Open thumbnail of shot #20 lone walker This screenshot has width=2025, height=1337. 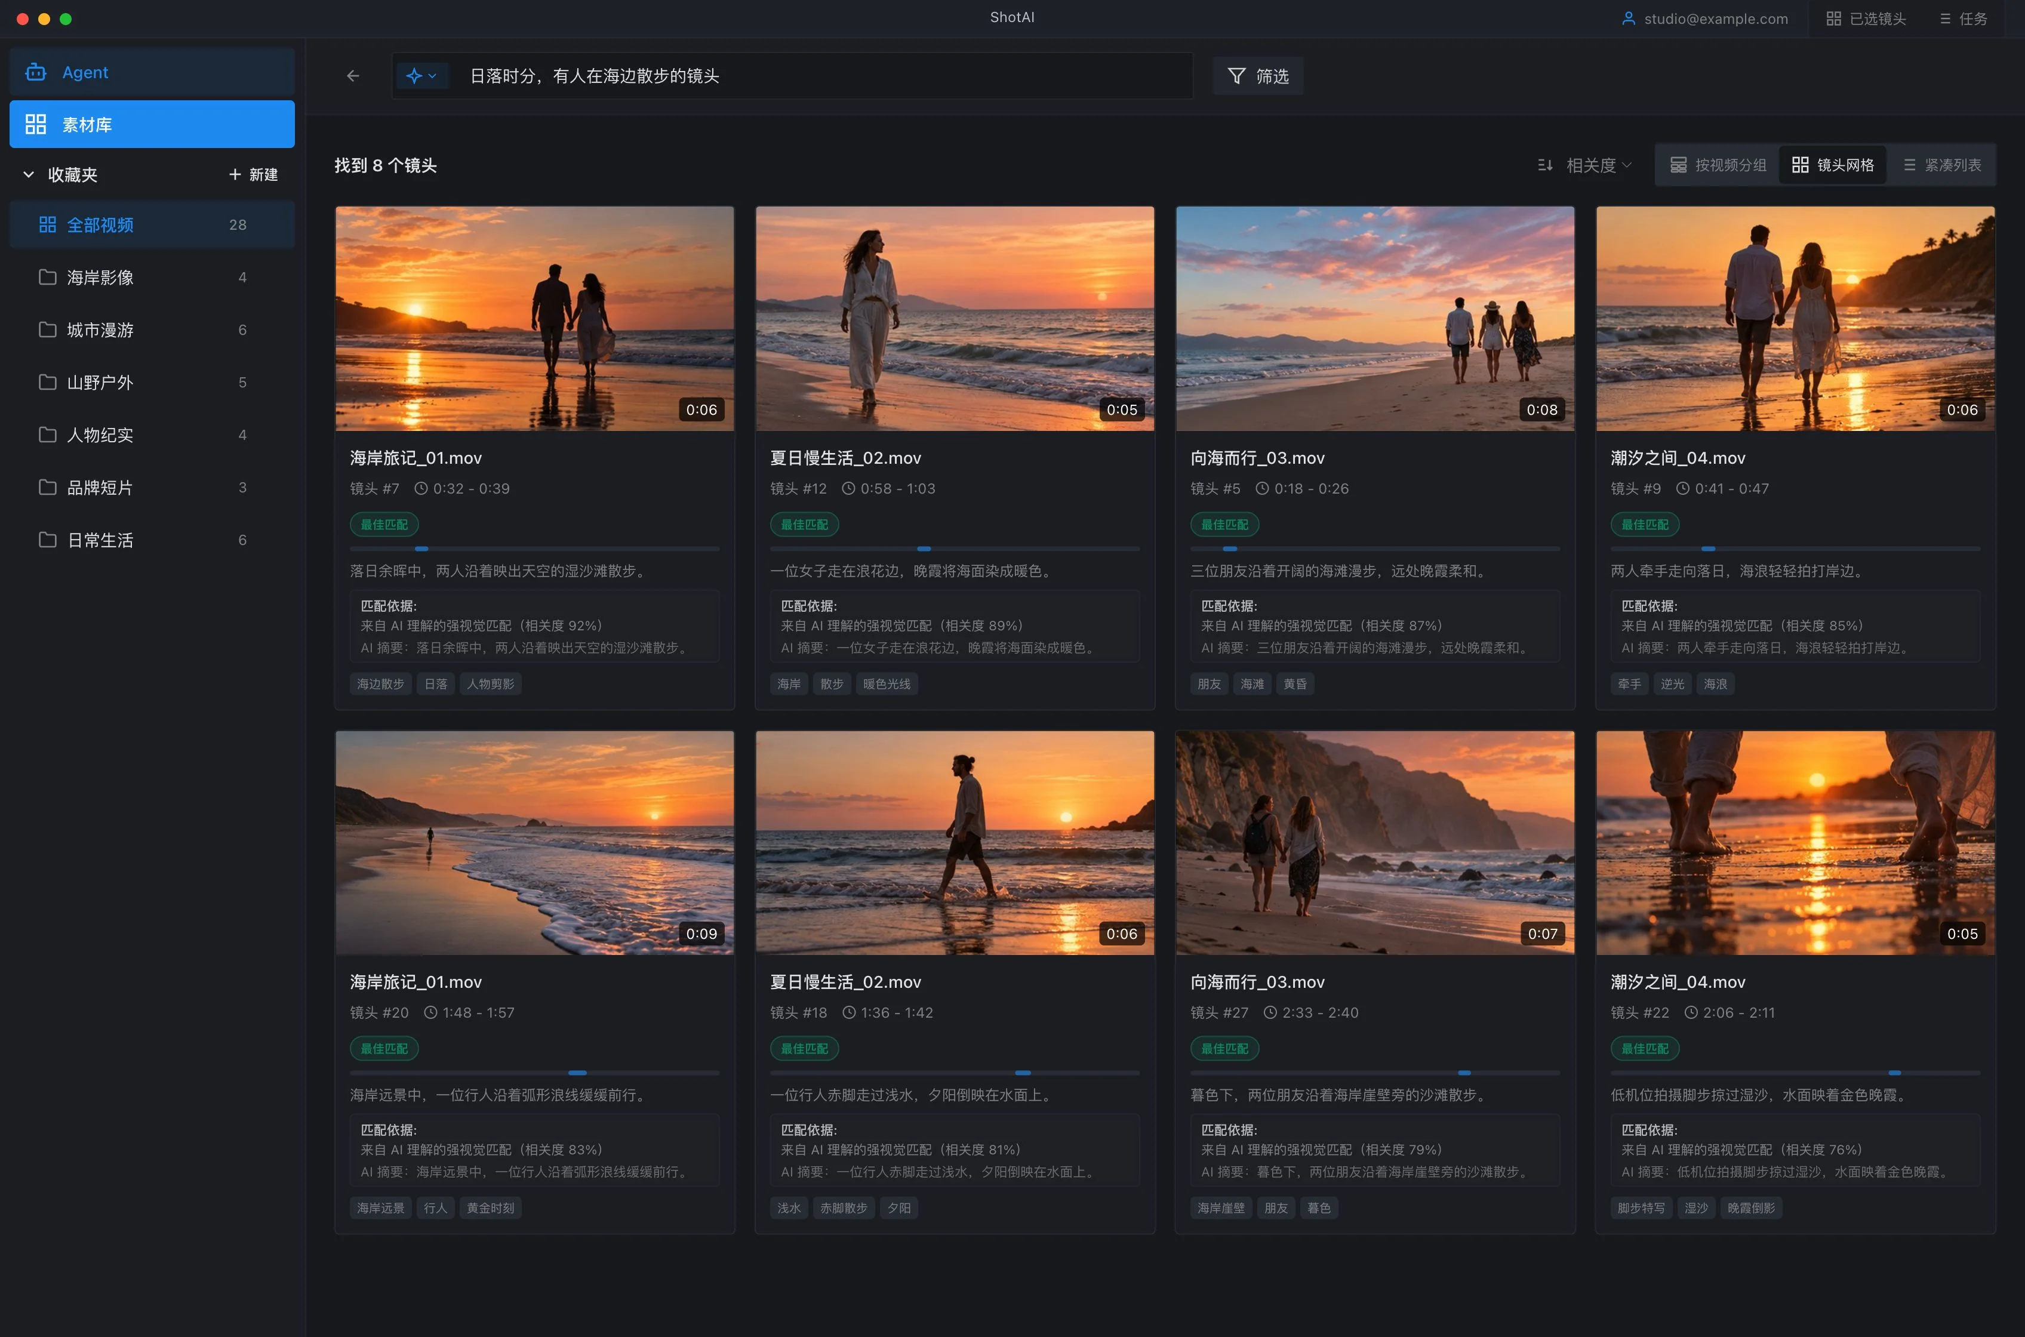coord(534,842)
